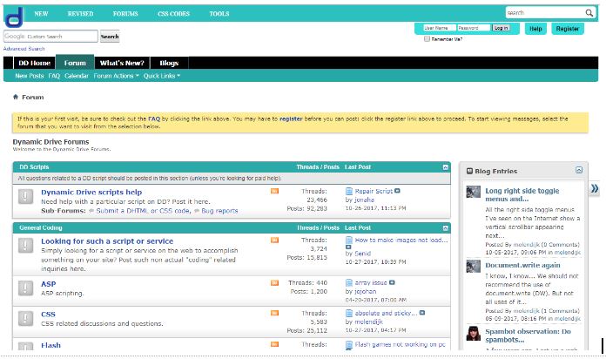Image resolution: width=606 pixels, height=359 pixels.
Task: Click avatar next to Document.write again
Action: [x=474, y=266]
